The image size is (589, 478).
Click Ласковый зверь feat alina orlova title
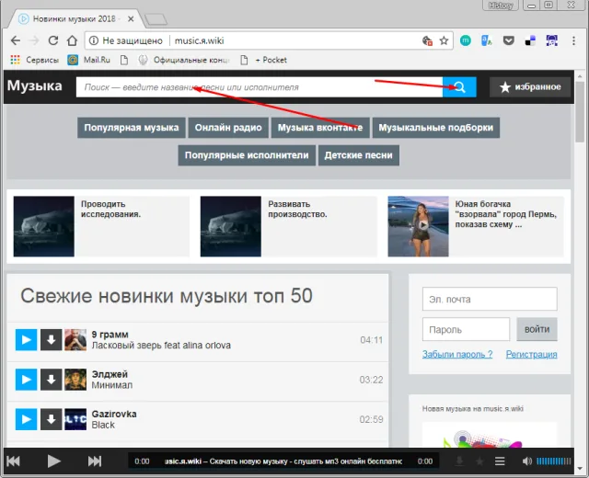click(161, 346)
